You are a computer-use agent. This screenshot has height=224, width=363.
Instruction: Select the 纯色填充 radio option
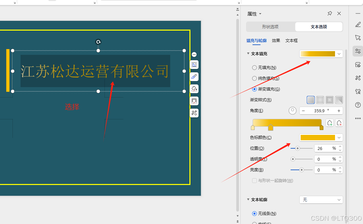(254, 78)
